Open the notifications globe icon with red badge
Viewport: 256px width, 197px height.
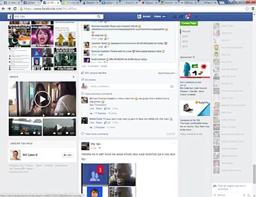click(187, 17)
